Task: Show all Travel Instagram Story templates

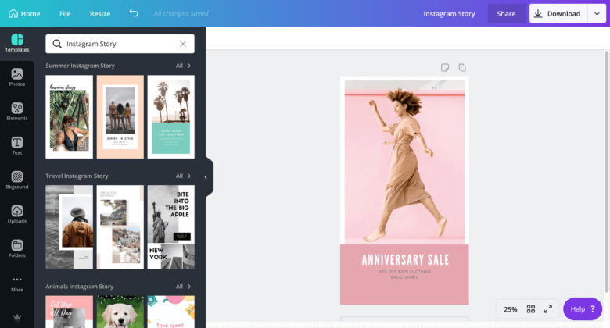Action: coord(183,176)
